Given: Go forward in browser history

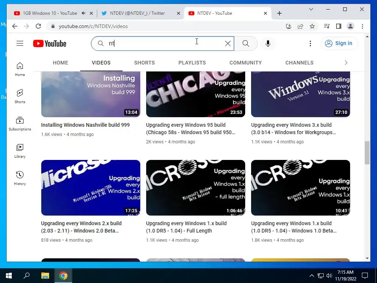Looking at the screenshot, I should coord(27,26).
